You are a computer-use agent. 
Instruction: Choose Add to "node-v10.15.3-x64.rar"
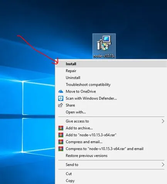111,135
